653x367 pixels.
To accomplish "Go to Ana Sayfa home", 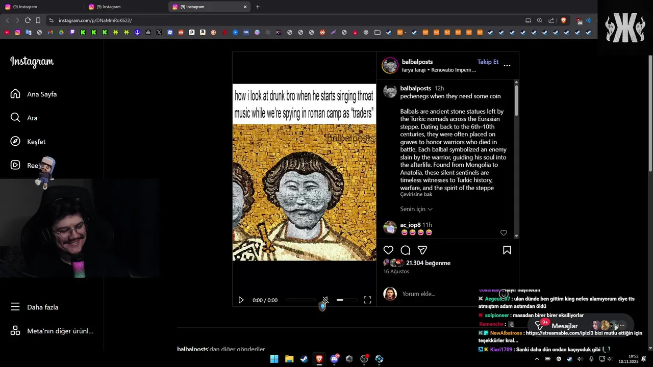I will click(x=34, y=94).
